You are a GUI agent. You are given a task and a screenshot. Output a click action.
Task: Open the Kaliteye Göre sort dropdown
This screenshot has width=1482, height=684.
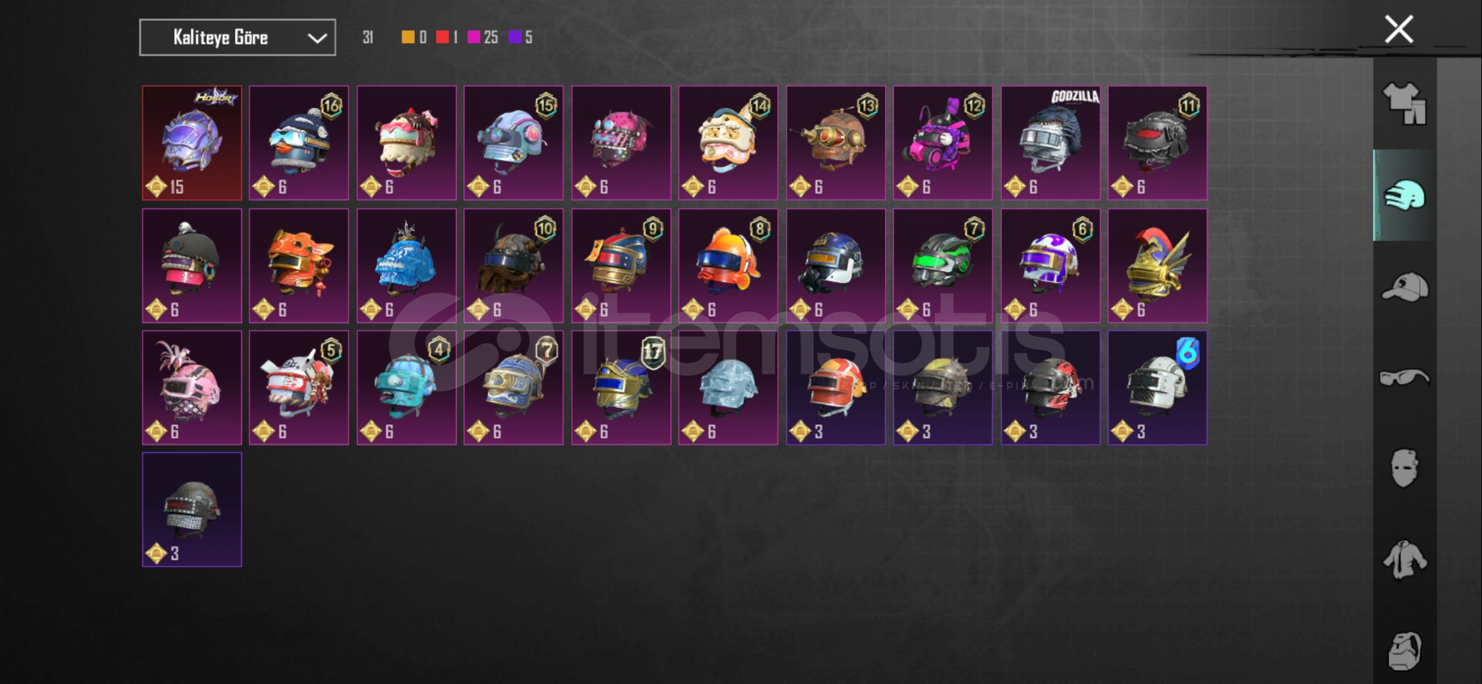tap(237, 37)
